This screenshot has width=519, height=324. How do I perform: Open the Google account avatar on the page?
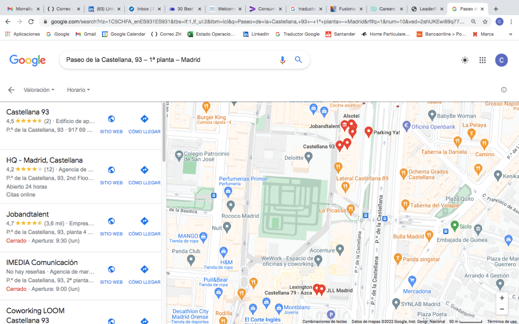[x=501, y=60]
